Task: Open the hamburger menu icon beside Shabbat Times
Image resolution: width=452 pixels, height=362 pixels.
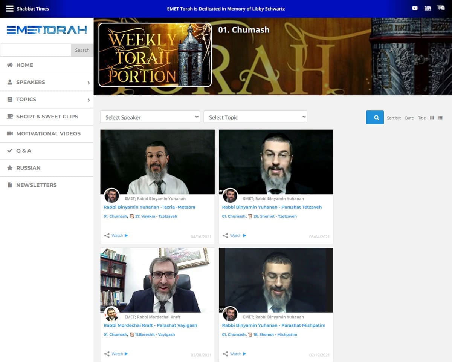Action: (10, 8)
